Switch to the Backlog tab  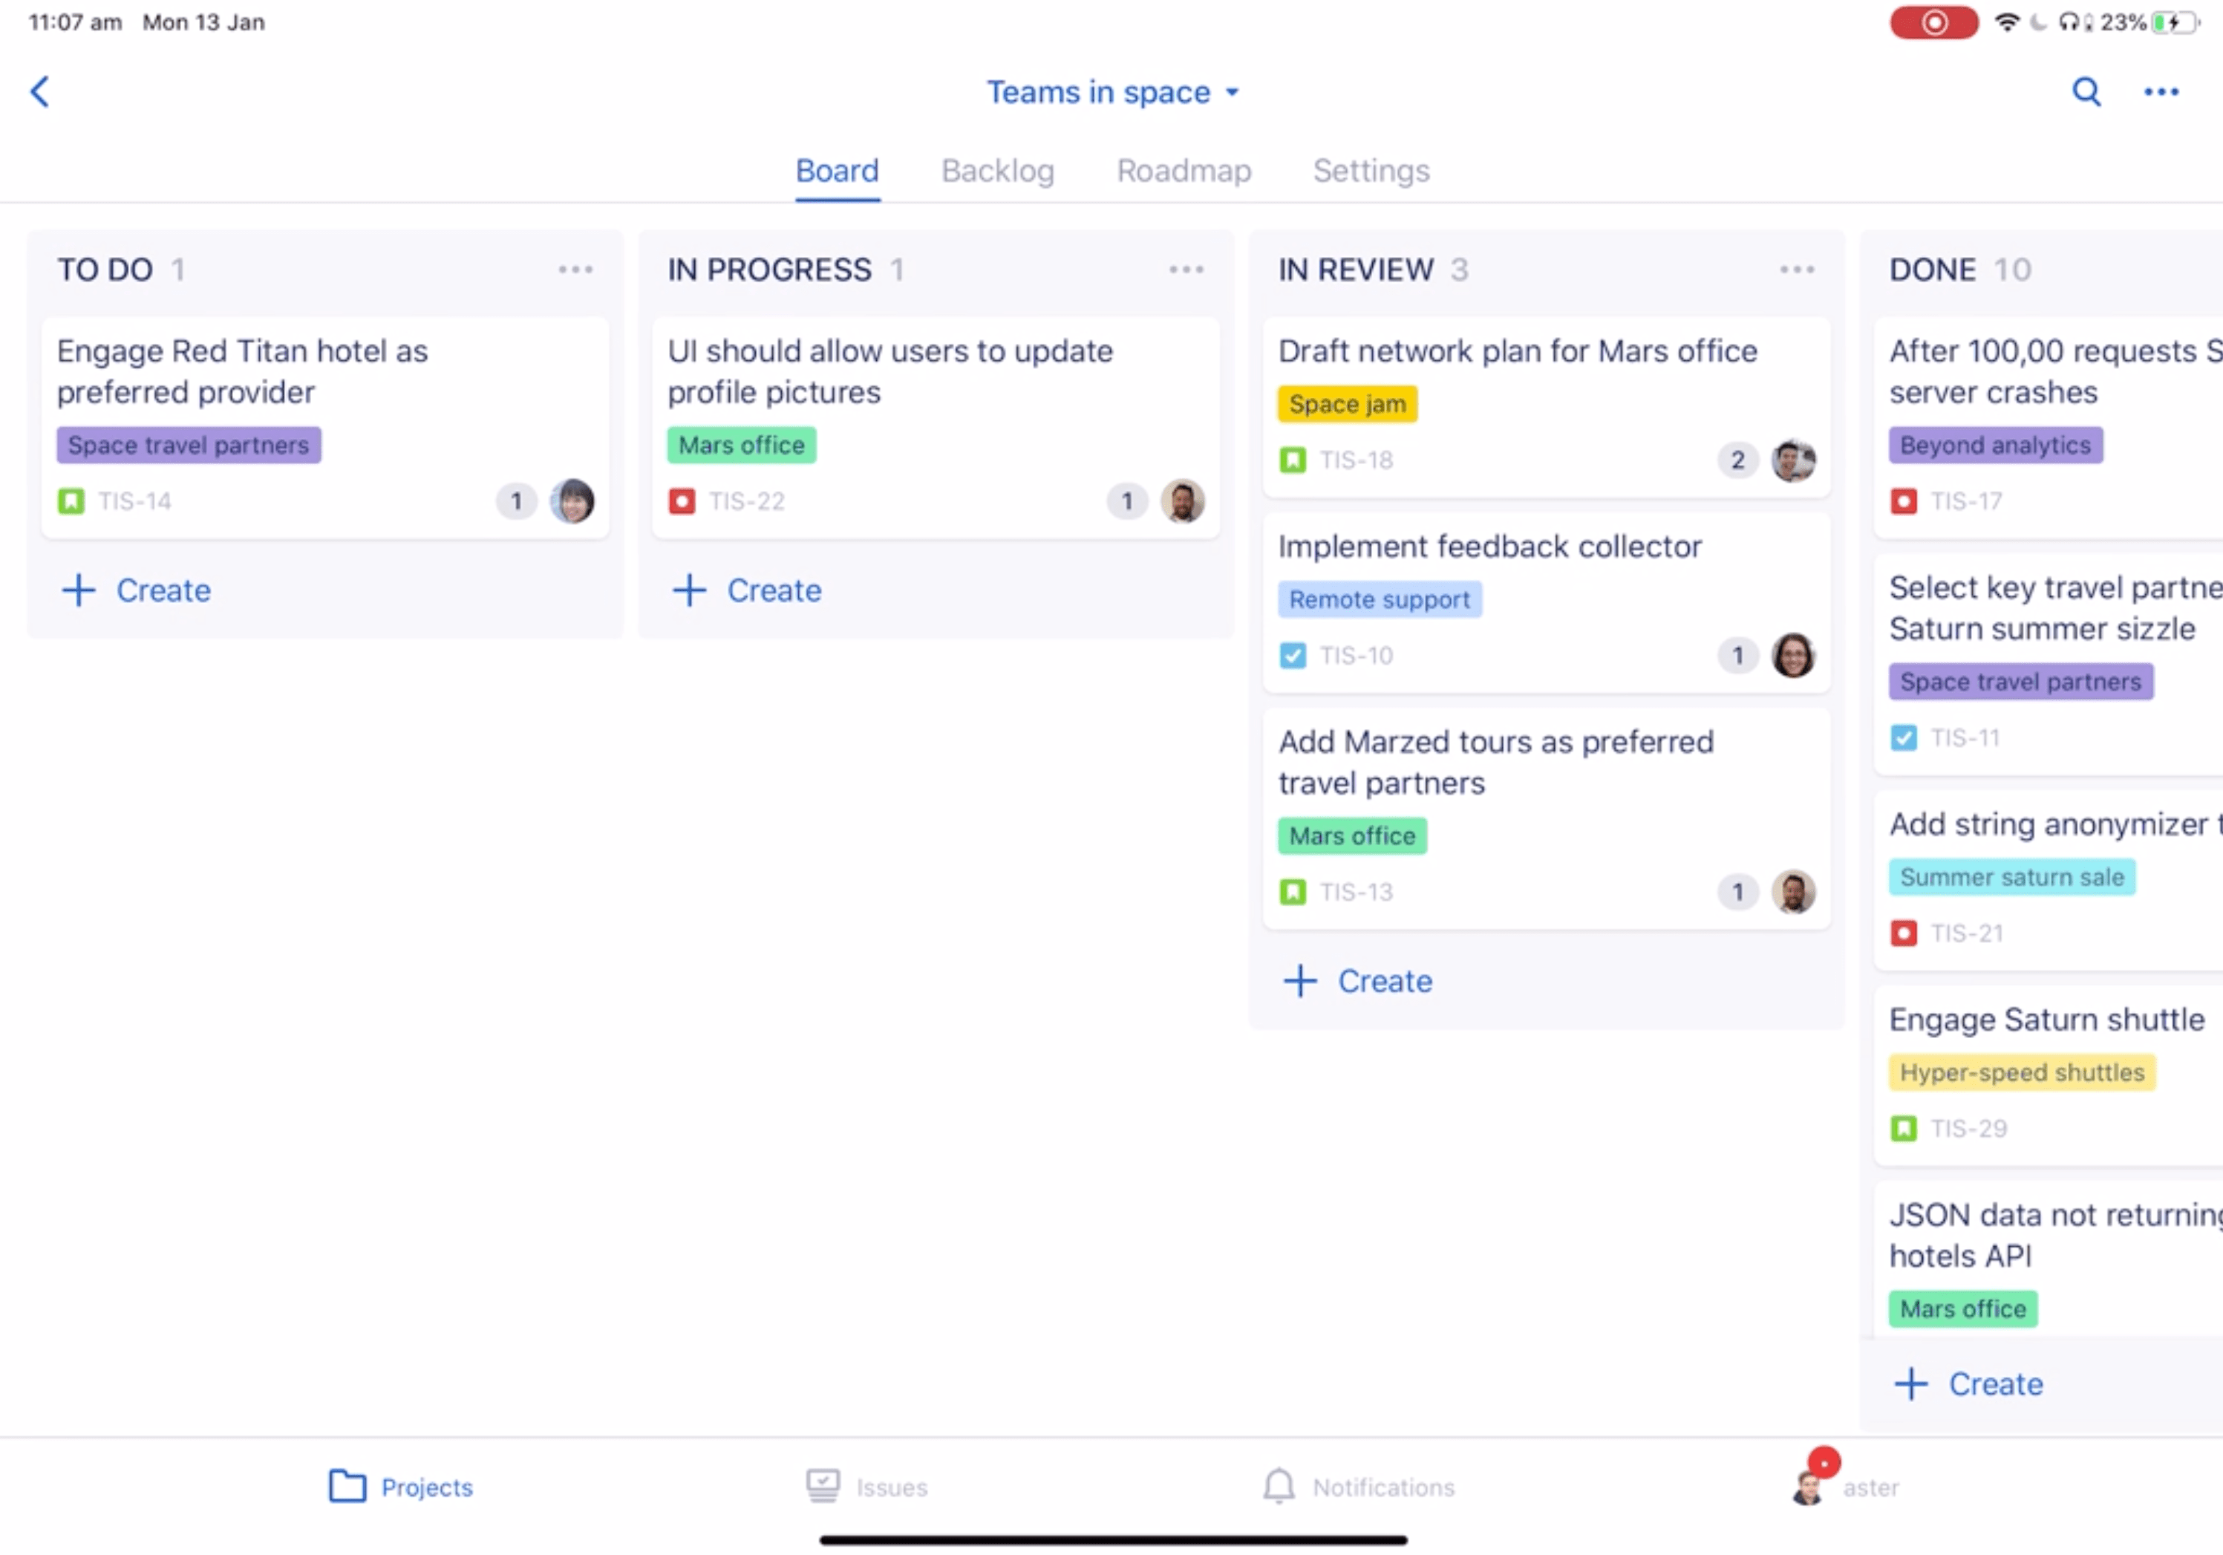997,170
